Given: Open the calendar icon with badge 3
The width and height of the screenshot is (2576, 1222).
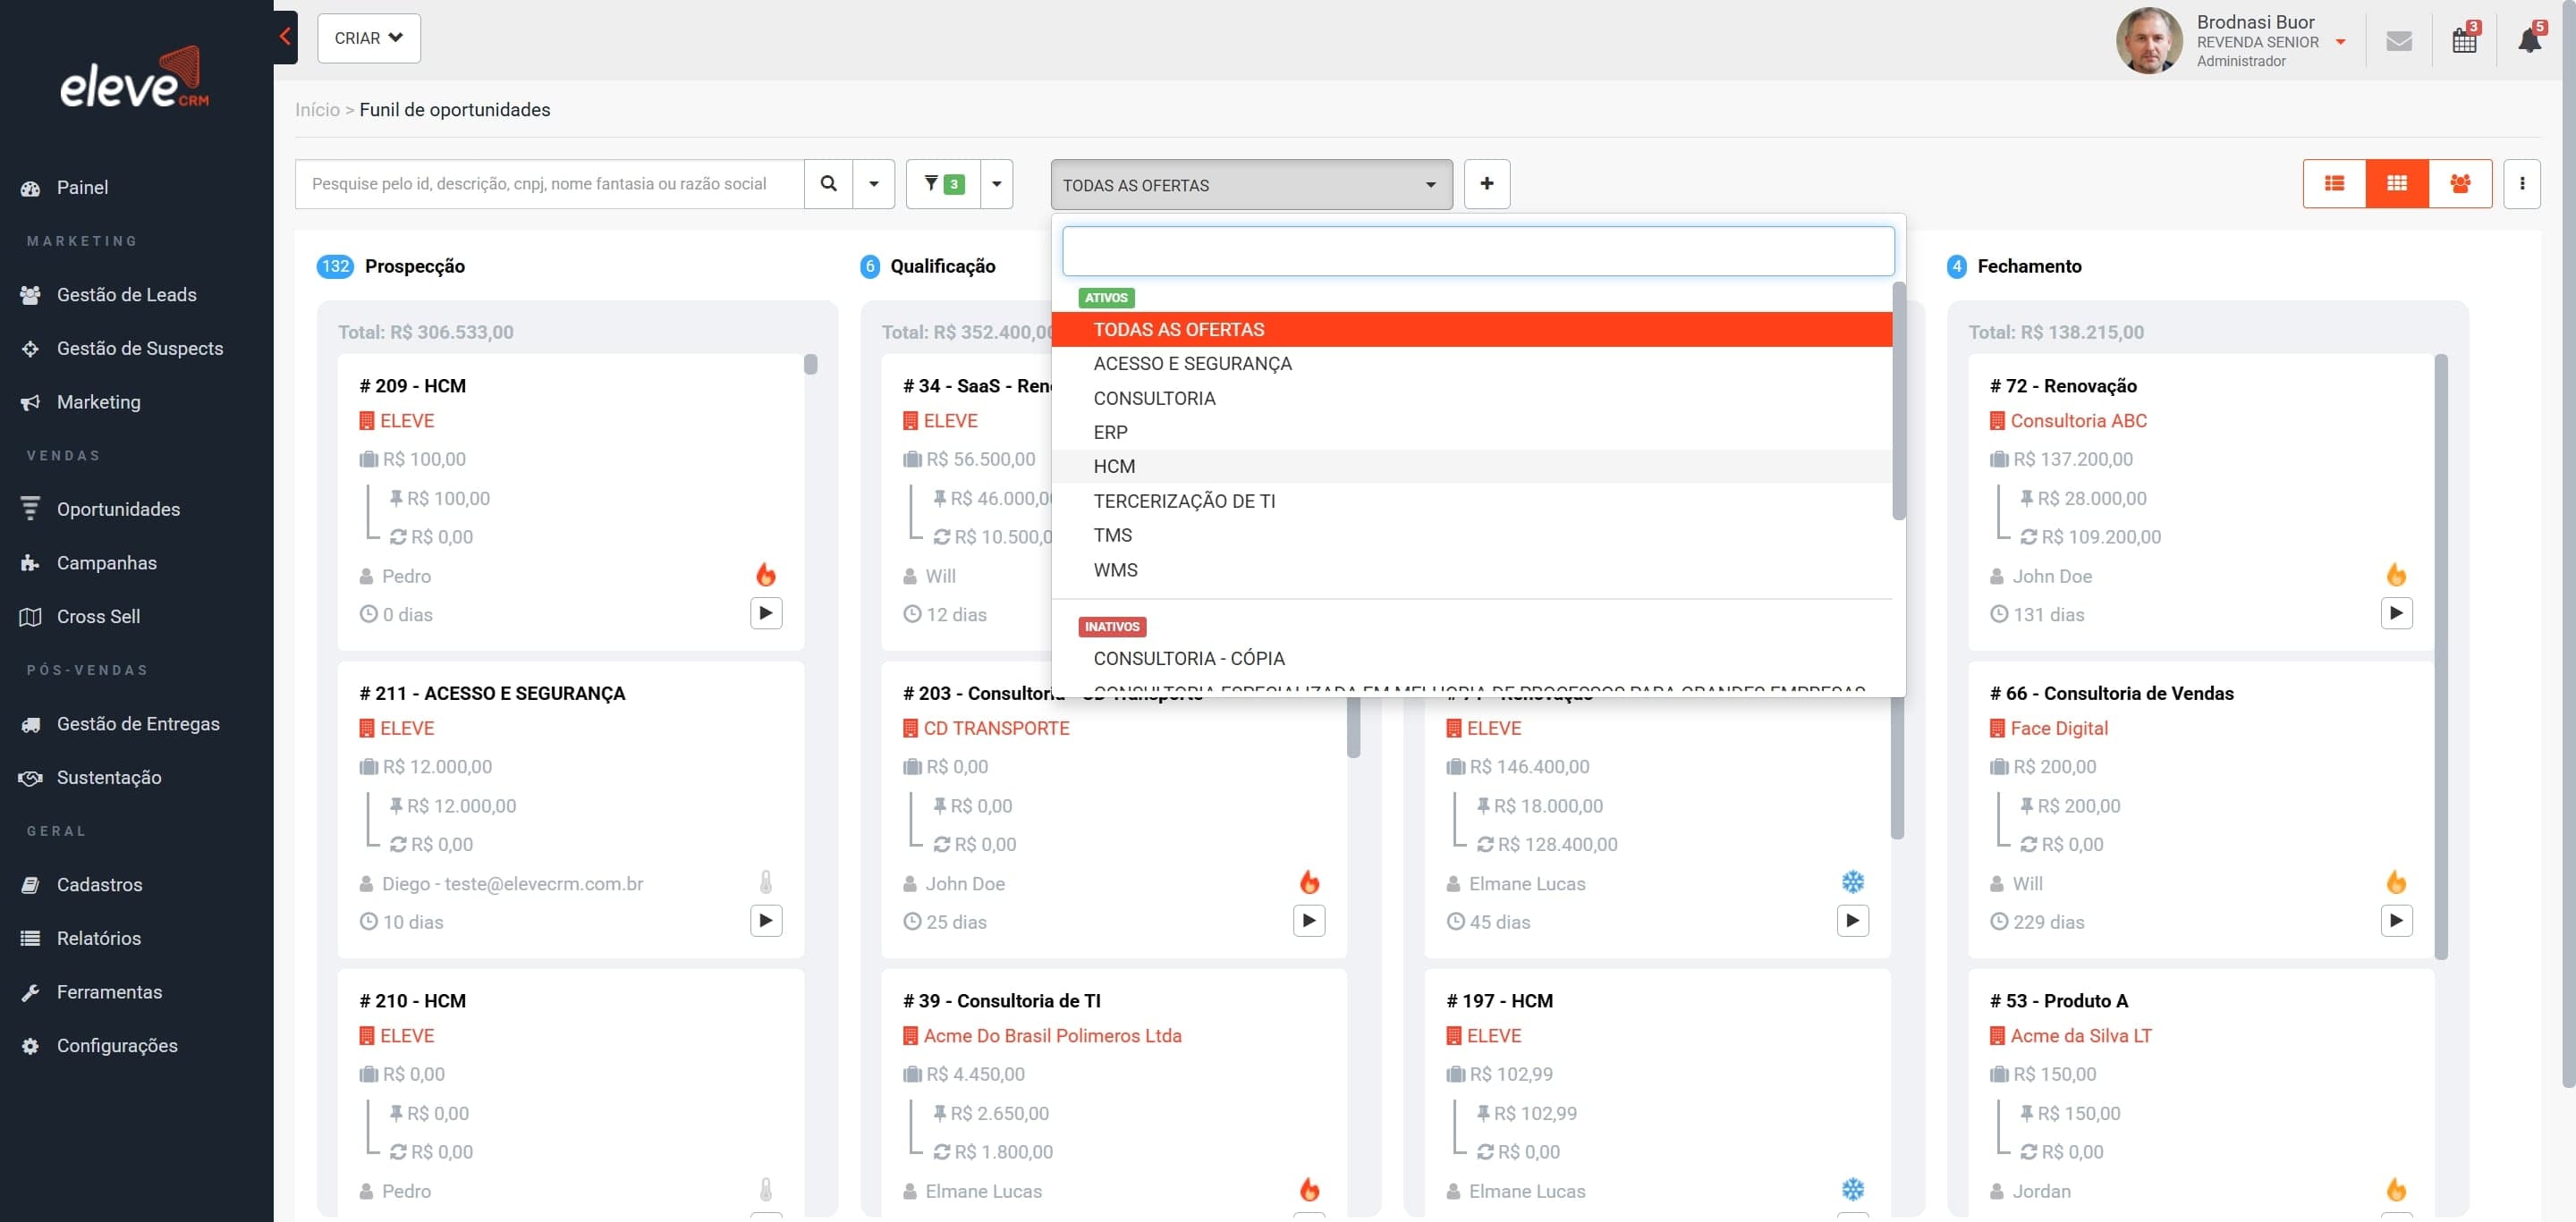Looking at the screenshot, I should (x=2464, y=41).
